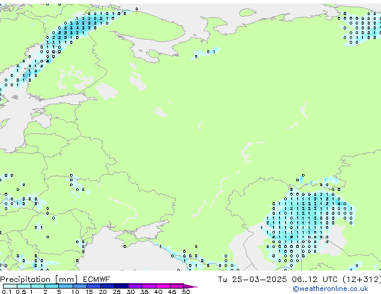Select the 40 mm magenta legend swatch
The width and height of the screenshot is (381, 294).
(163, 286)
